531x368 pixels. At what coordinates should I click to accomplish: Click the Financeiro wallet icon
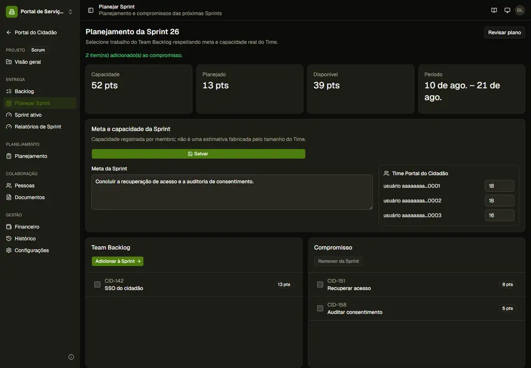click(x=9, y=227)
